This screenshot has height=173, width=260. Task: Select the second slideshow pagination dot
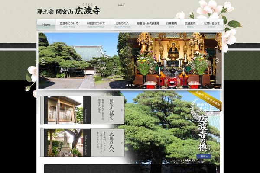click(130, 85)
